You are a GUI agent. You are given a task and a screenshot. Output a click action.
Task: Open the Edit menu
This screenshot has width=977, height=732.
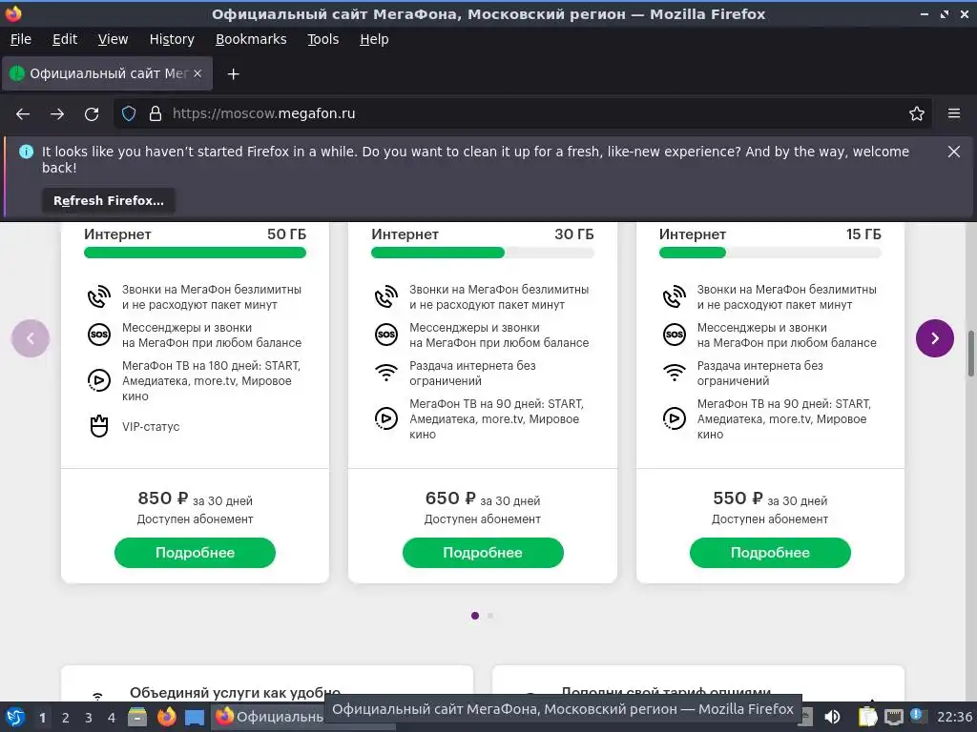(65, 39)
